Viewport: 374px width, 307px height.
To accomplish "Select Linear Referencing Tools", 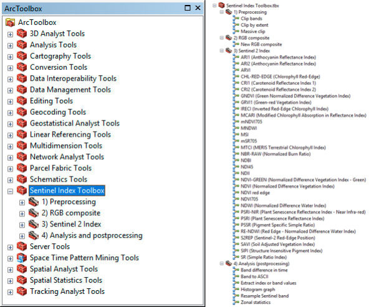I will tap(70, 135).
